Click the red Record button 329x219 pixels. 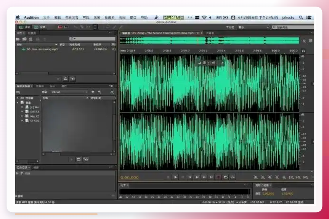pos(218,177)
